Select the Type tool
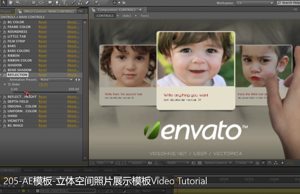 click(64, 3)
